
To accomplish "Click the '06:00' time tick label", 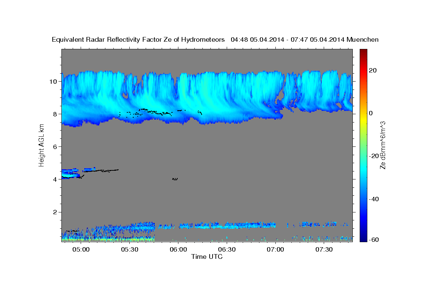I will [x=178, y=249].
